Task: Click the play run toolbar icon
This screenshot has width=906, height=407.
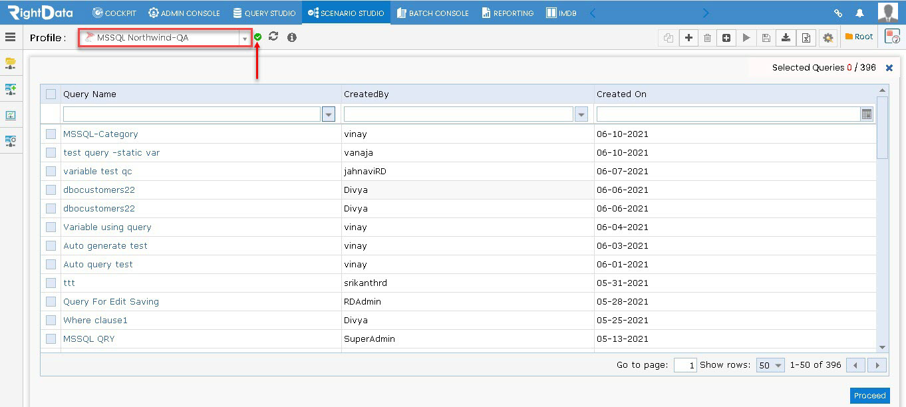Action: 746,38
